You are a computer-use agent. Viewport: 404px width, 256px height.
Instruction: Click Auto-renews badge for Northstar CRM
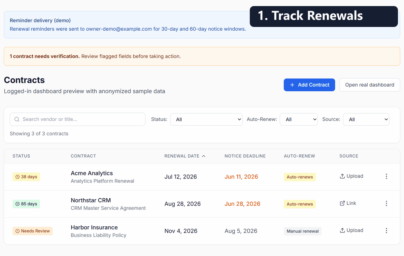coord(300,204)
